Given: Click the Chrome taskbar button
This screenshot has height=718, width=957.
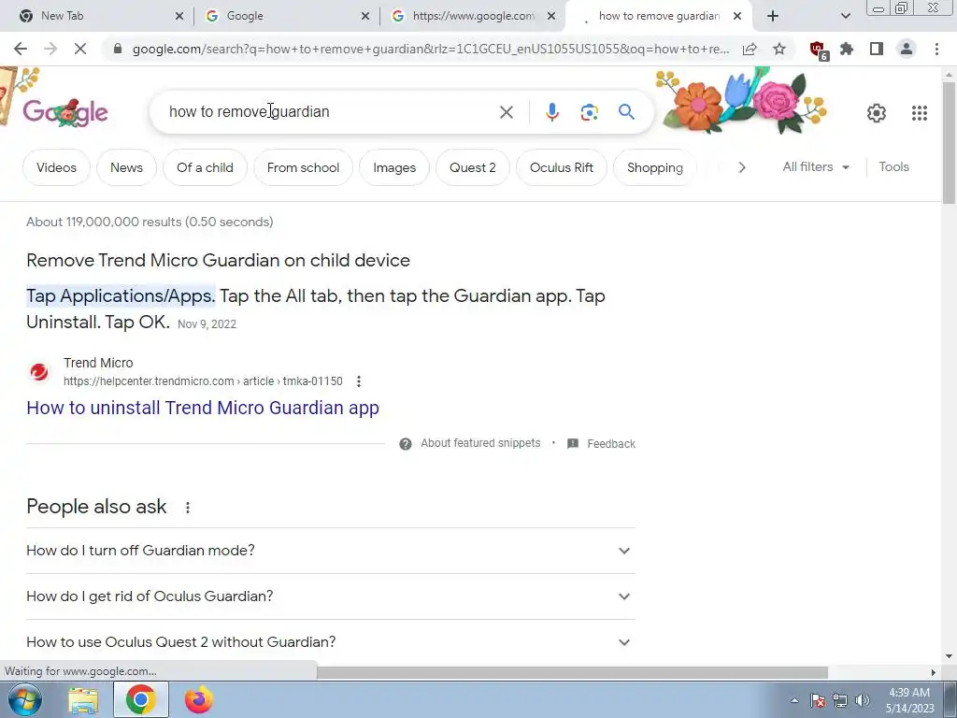Looking at the screenshot, I should point(140,700).
